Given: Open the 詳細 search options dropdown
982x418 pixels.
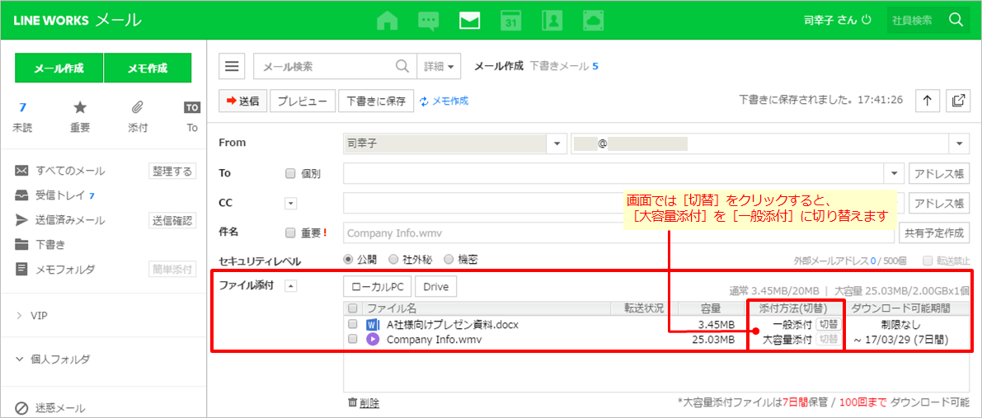Looking at the screenshot, I should [x=438, y=67].
